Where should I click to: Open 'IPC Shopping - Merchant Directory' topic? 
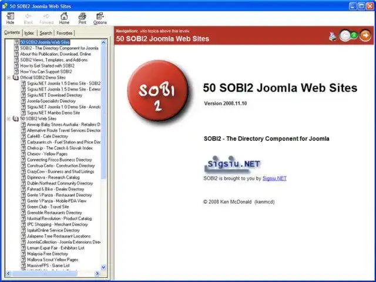click(58, 224)
